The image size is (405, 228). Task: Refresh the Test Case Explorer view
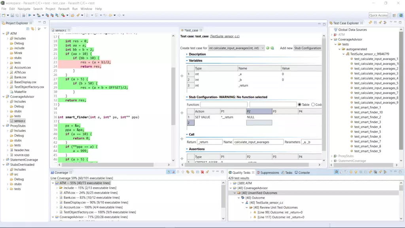370,23
